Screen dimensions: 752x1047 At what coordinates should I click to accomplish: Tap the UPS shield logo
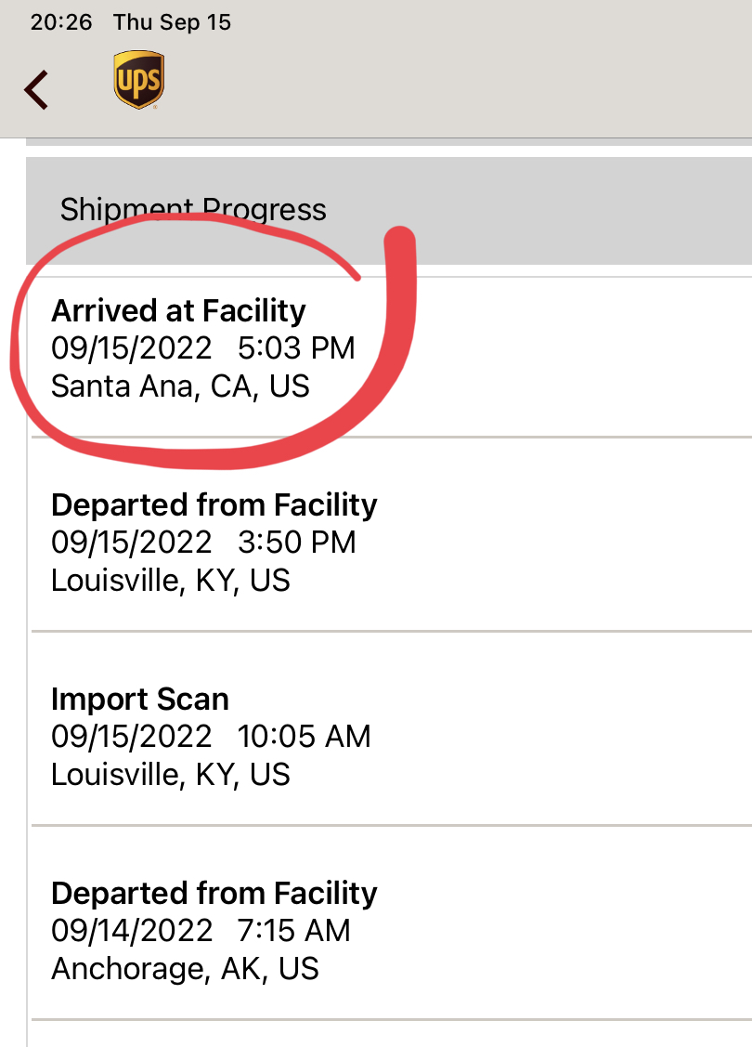coord(138,80)
